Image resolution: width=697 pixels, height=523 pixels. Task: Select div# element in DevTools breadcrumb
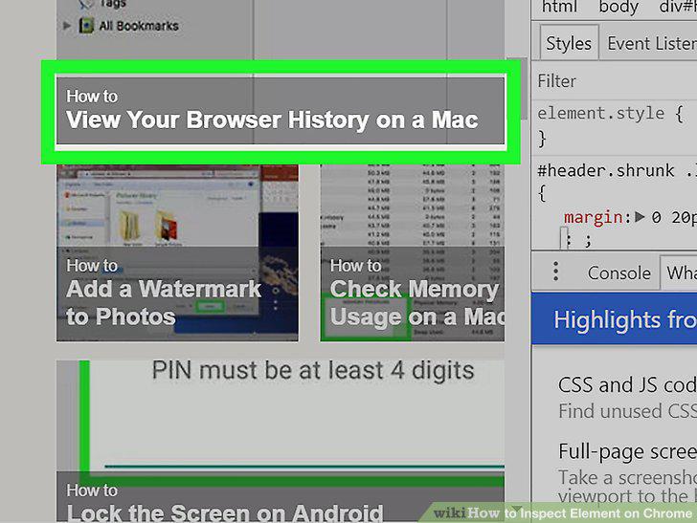pos(678,7)
